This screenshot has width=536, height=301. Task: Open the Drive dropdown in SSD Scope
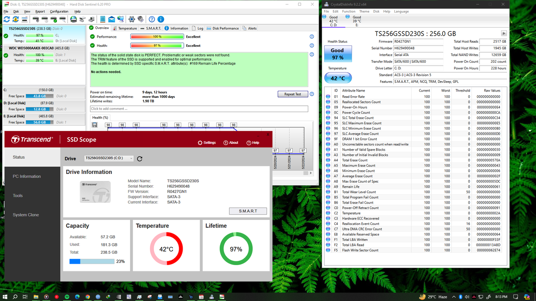[x=109, y=158]
